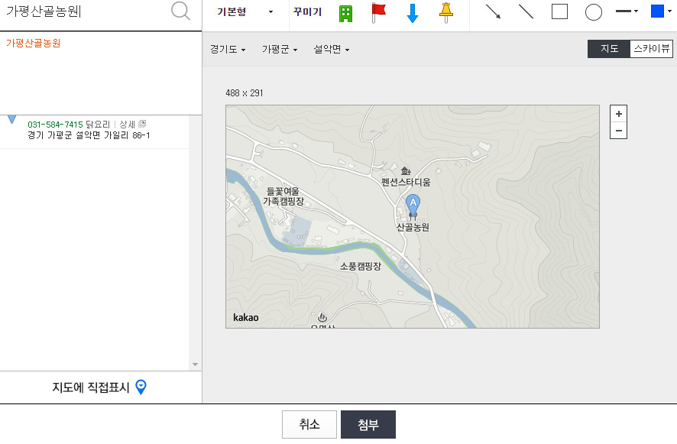Zoom in with the plus button

618,114
